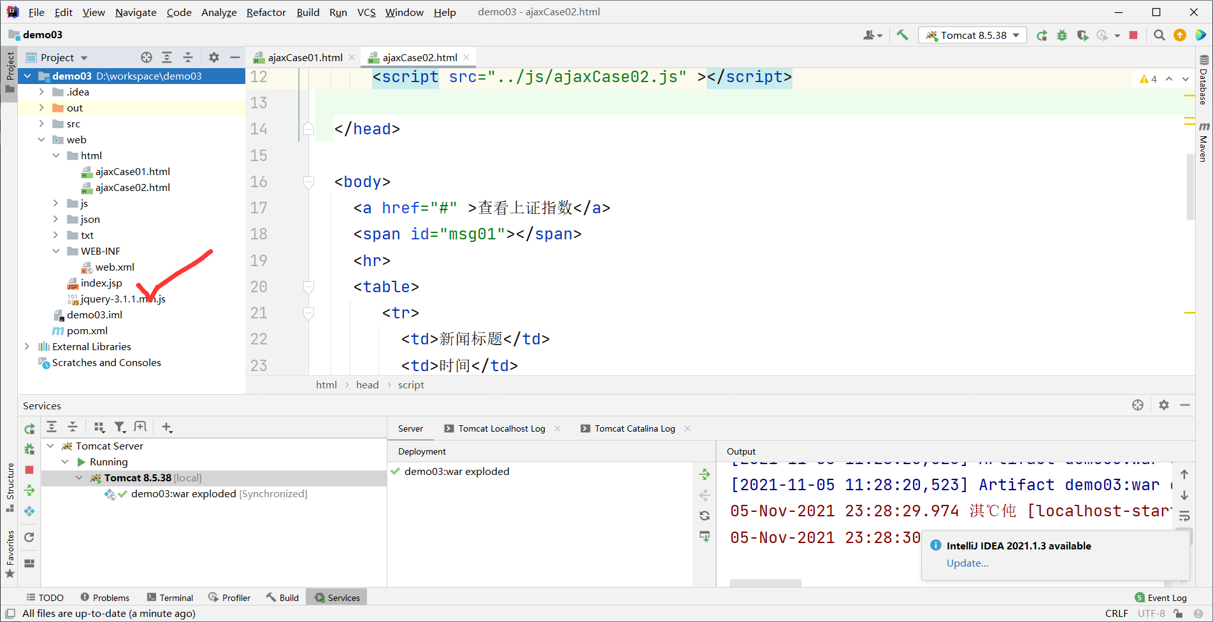1213x622 pixels.
Task: Toggle the TODO tool window
Action: [x=44, y=597]
